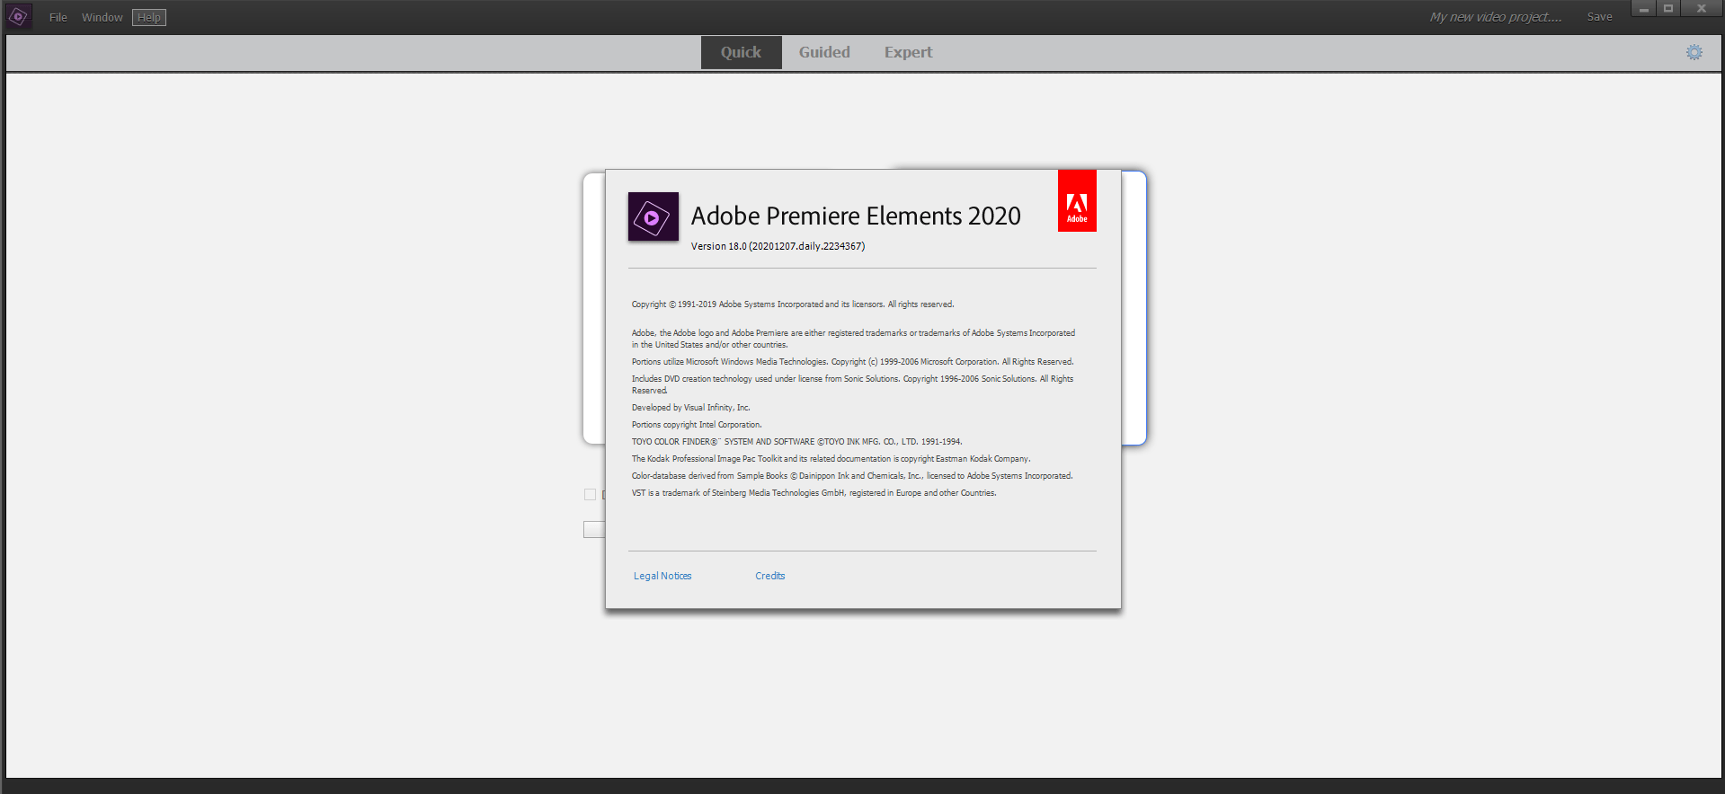1725x794 pixels.
Task: Click the 'Adobe Premiere Elements 2020' title text
Action: 856,216
